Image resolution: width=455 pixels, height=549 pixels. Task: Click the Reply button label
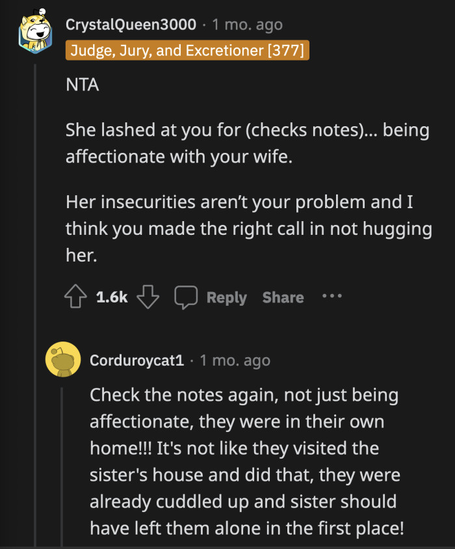(x=226, y=298)
